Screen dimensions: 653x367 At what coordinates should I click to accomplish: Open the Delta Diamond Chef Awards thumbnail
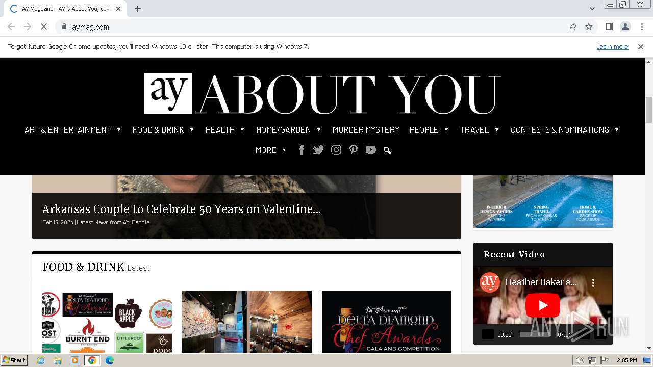coord(386,322)
